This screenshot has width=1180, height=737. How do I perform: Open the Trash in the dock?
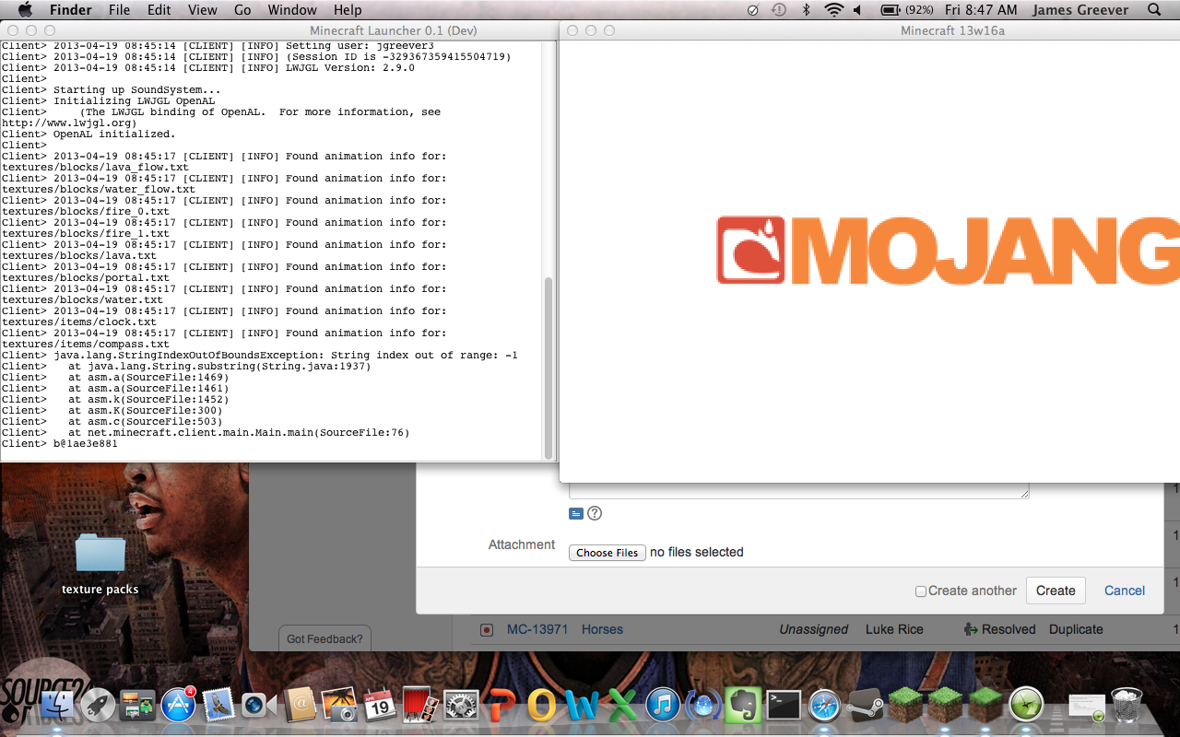pos(1127,705)
